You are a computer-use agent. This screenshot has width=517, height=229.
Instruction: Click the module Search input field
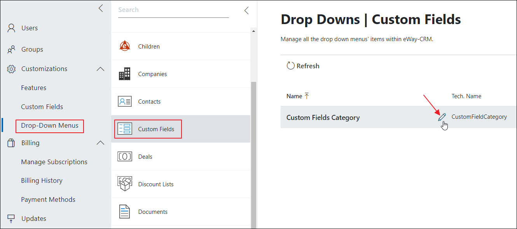[x=173, y=10]
